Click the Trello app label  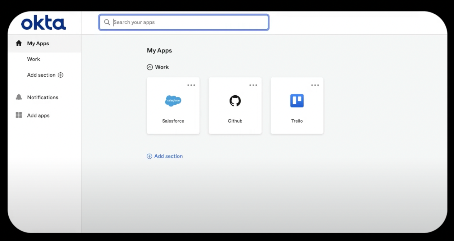[297, 121]
